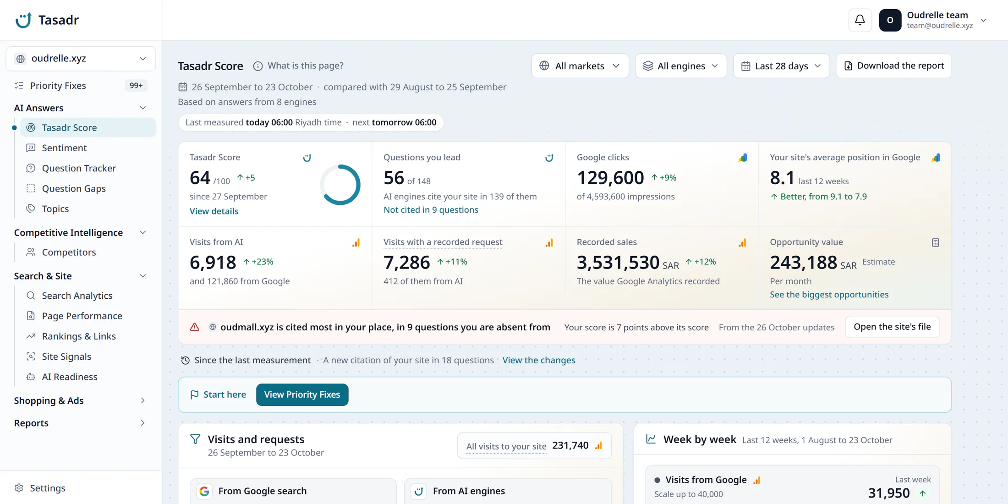Click the Oudrelle team avatar
This screenshot has width=1008, height=504.
[x=890, y=20]
